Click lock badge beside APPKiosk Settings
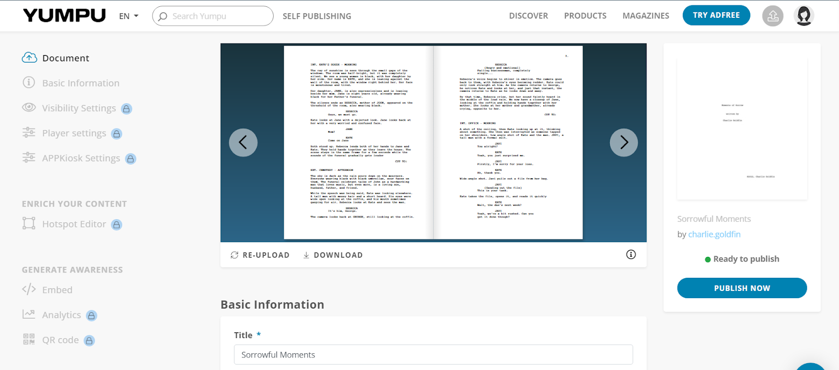The image size is (839, 370). [131, 159]
